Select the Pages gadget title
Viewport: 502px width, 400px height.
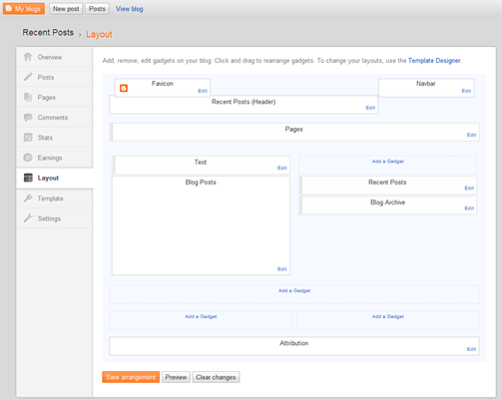click(294, 130)
